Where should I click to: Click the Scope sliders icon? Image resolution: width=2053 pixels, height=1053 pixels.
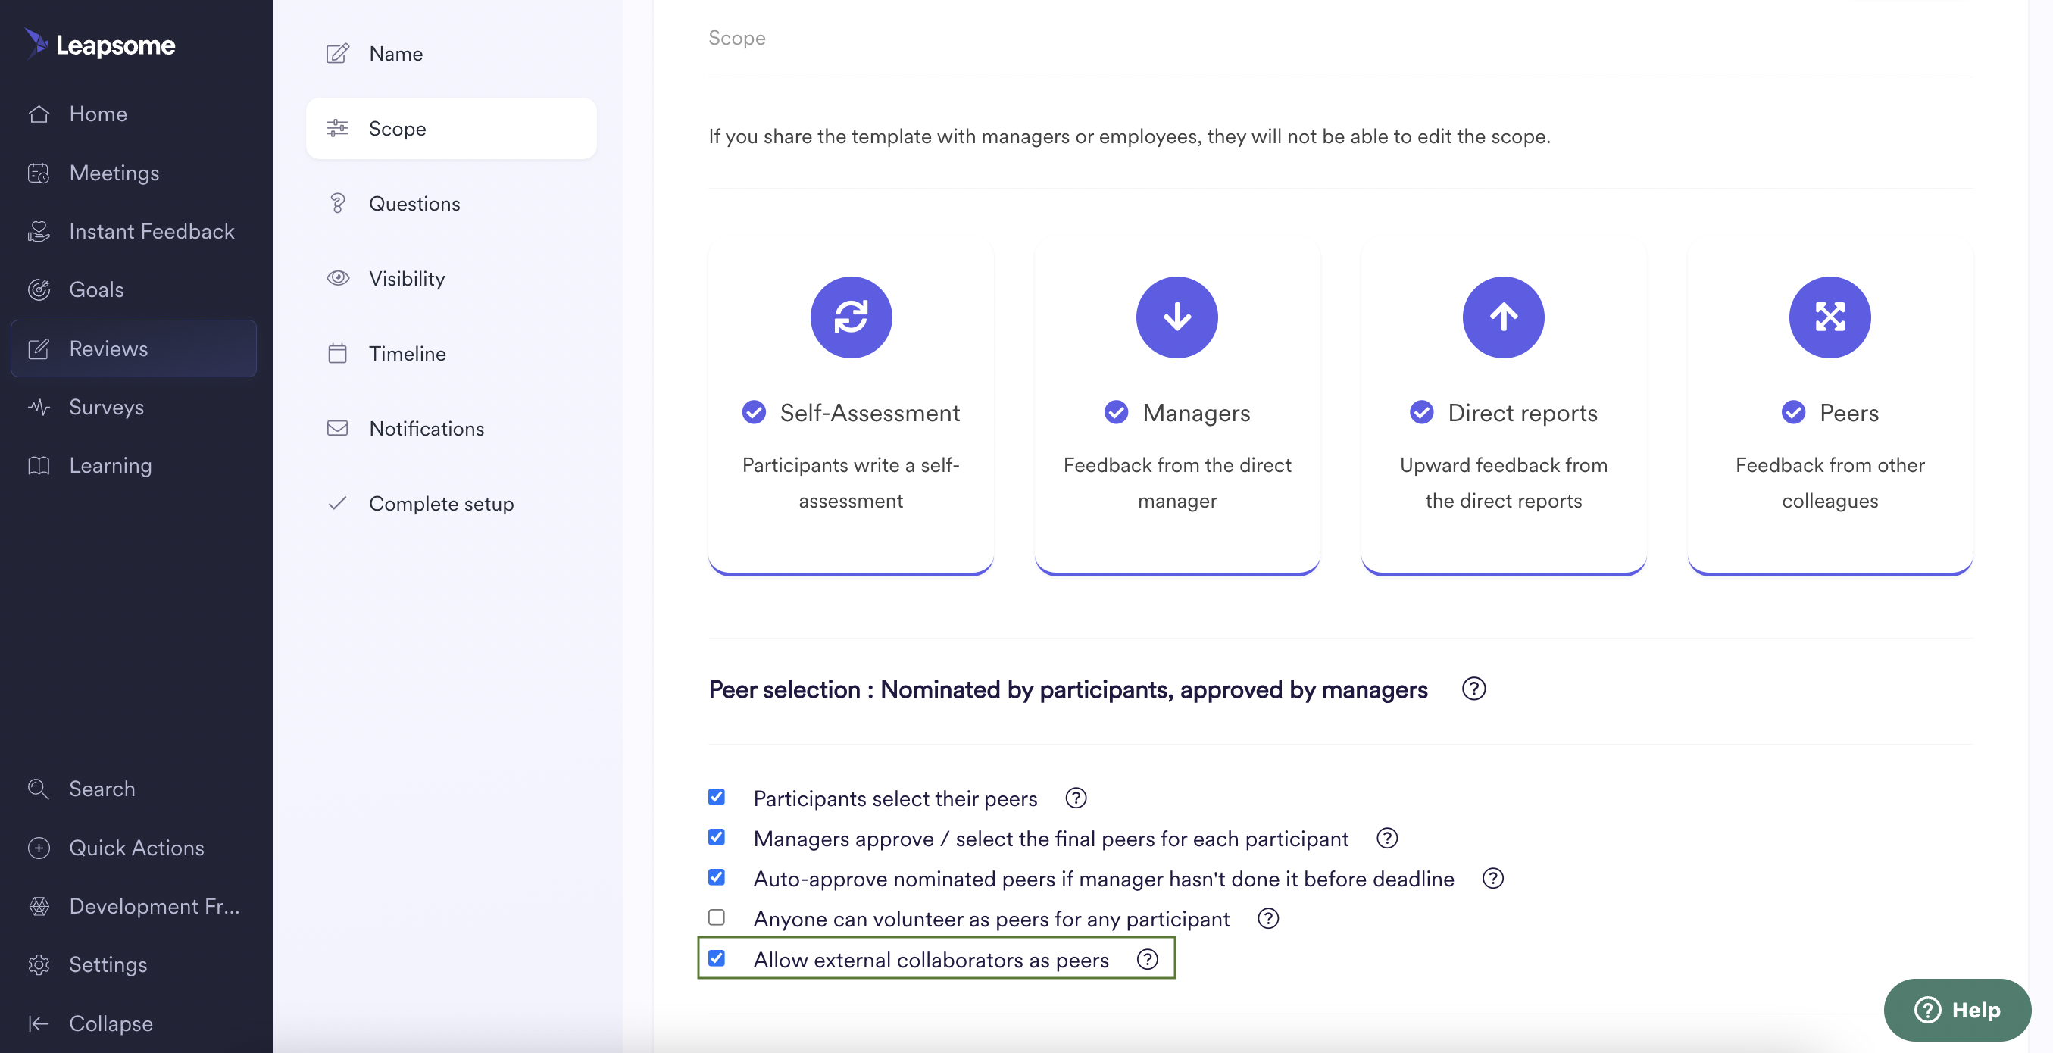(x=338, y=128)
